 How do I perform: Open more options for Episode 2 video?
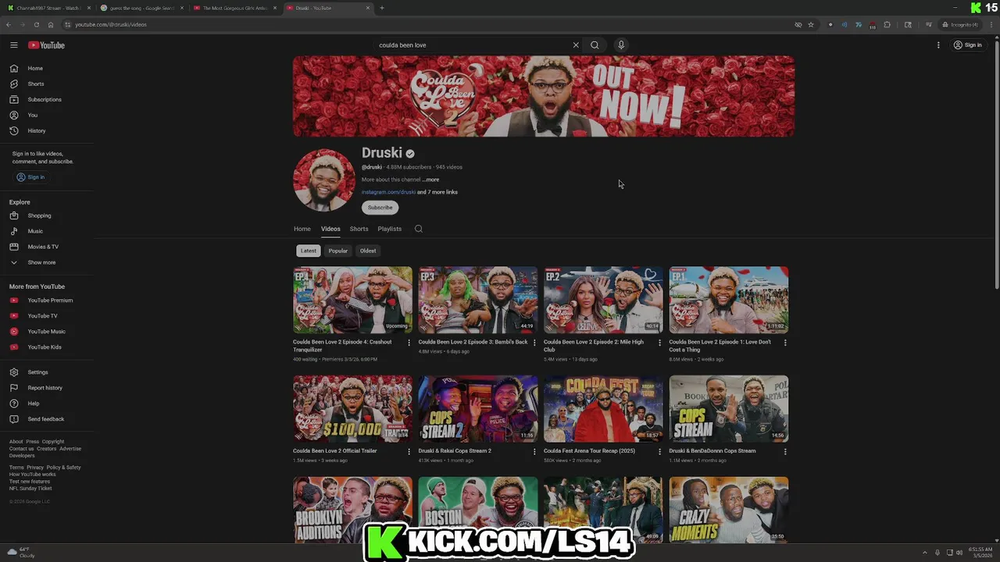pyautogui.click(x=659, y=342)
